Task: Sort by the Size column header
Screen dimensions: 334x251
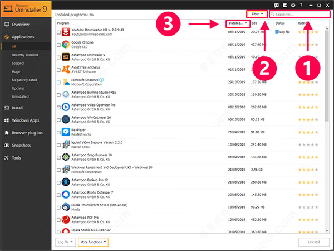Action: 254,23
